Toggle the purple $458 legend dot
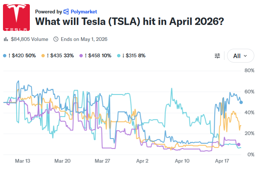 [x=81, y=55]
